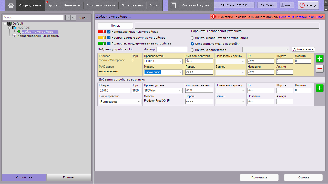This screenshot has height=184, width=328.
Task: Select Начать с параметров по умолчанию
Action: pos(192,38)
